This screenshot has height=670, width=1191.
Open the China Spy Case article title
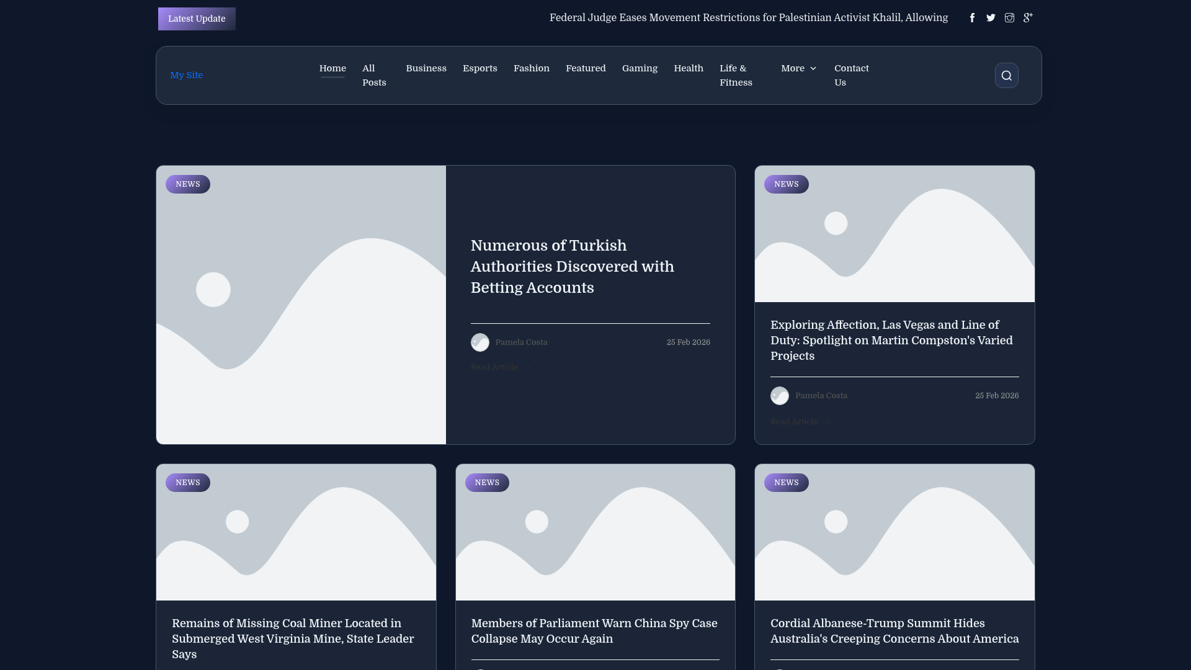(594, 631)
